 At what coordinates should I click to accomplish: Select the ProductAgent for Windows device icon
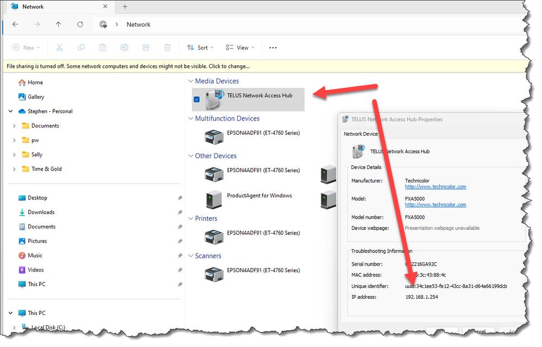[x=213, y=200]
